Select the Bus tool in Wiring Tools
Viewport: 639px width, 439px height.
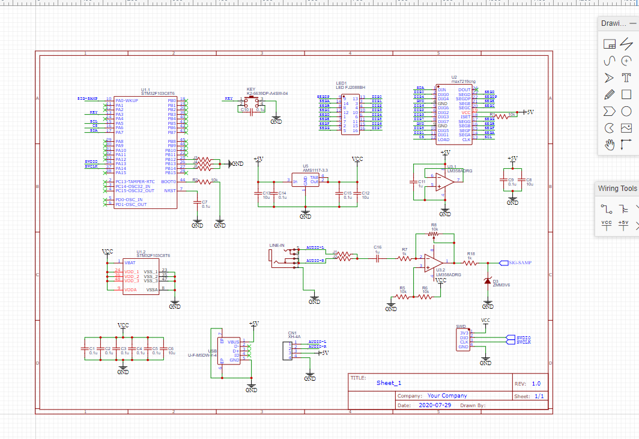pyautogui.click(x=623, y=209)
